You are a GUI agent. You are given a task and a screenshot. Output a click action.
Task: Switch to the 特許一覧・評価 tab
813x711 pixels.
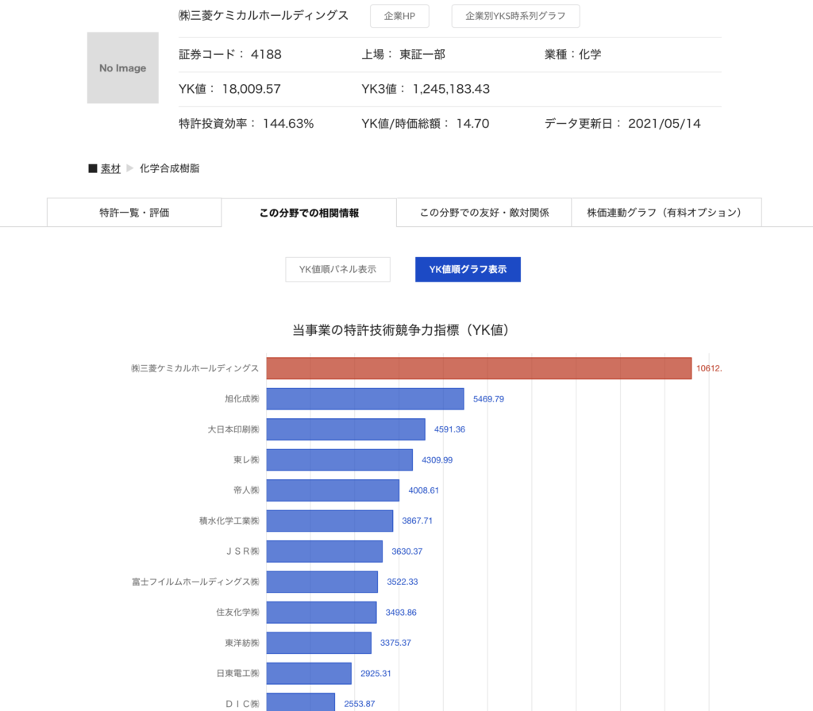tap(134, 213)
